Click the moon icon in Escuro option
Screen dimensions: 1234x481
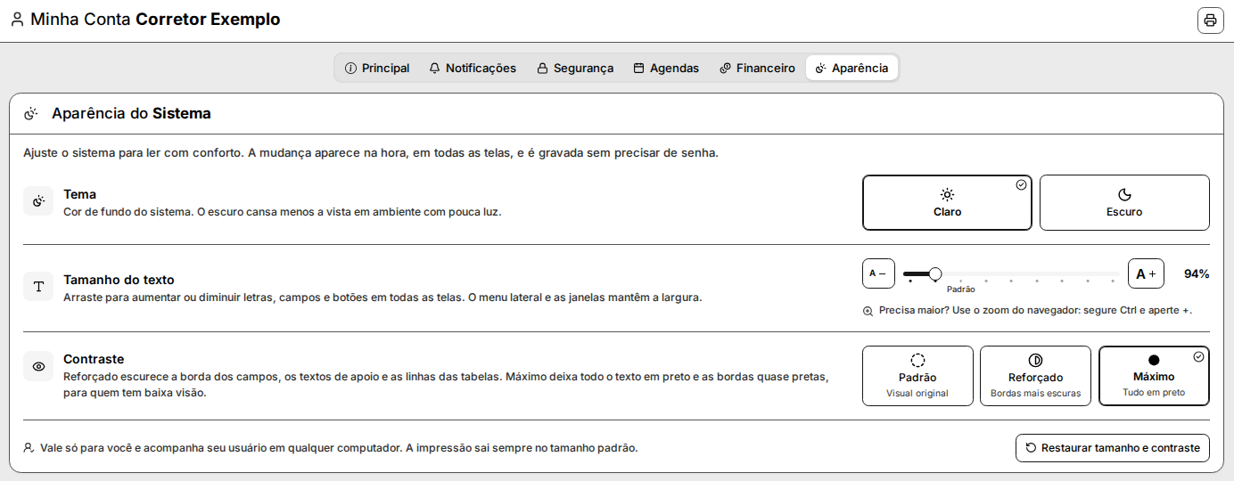point(1124,194)
